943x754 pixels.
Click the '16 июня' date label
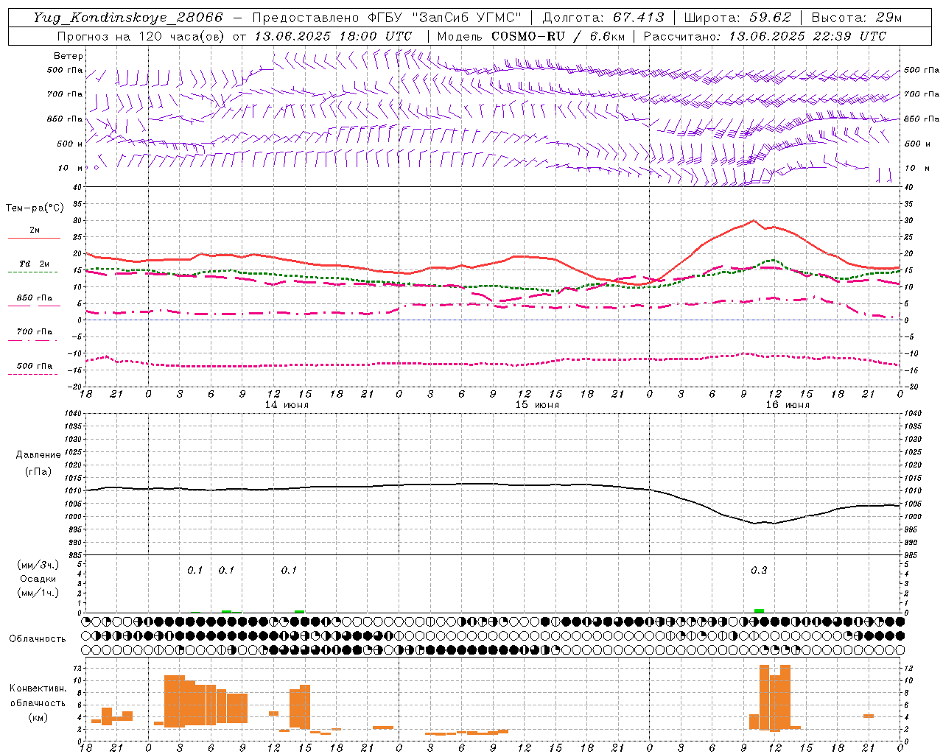pos(788,404)
